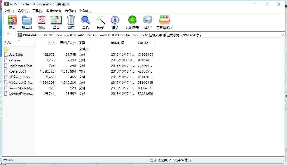This screenshot has width=287, height=165.
Task: Click CRC value C19591C9
Action: [x=146, y=54]
